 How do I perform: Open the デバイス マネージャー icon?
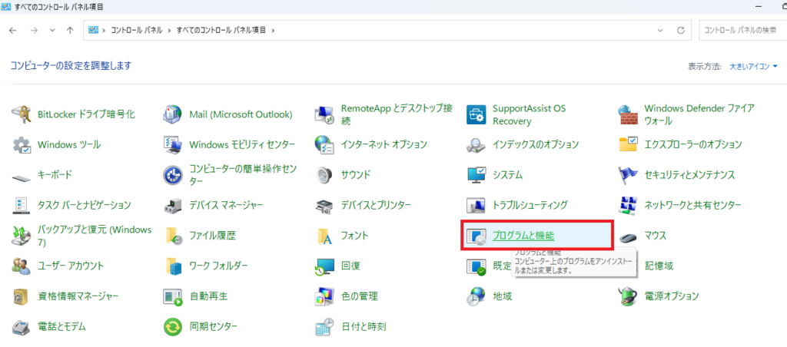click(x=173, y=205)
